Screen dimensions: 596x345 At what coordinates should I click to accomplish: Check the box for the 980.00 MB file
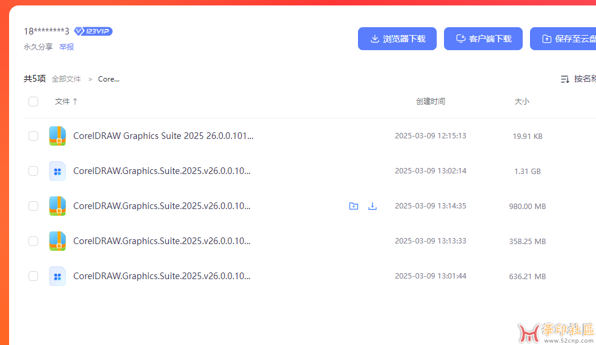pos(33,206)
